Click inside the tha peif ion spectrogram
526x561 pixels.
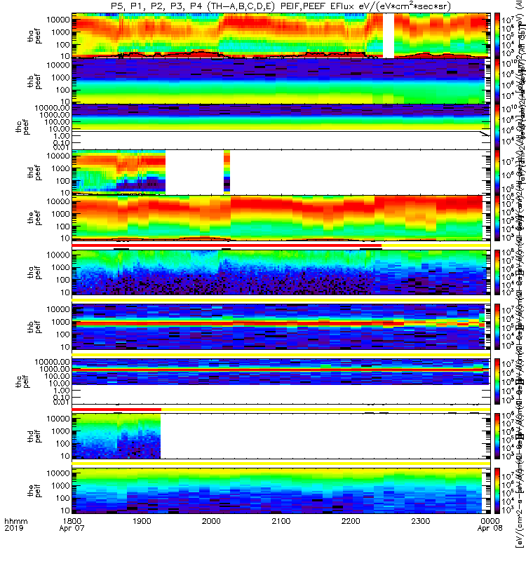tap(281, 272)
